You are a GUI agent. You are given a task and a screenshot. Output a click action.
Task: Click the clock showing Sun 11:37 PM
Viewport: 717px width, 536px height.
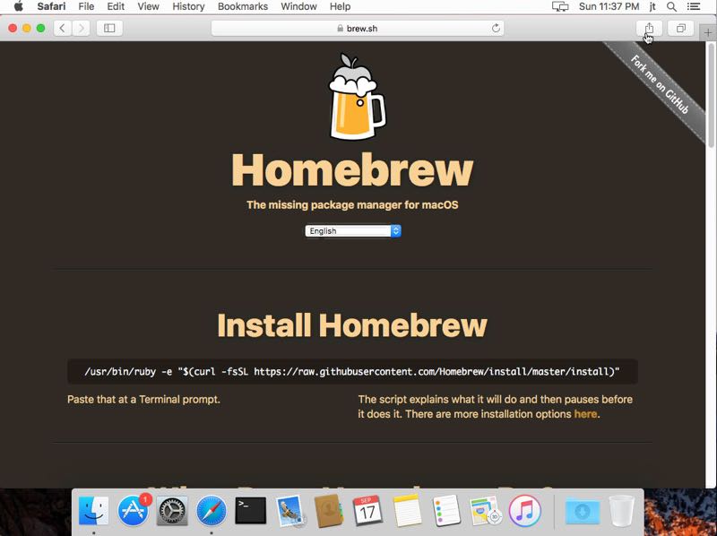pos(609,6)
